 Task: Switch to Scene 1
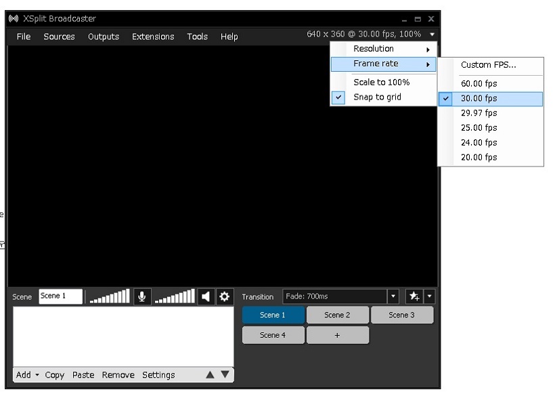click(273, 315)
